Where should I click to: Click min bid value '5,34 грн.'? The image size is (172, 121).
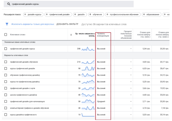[x=146, y=49]
